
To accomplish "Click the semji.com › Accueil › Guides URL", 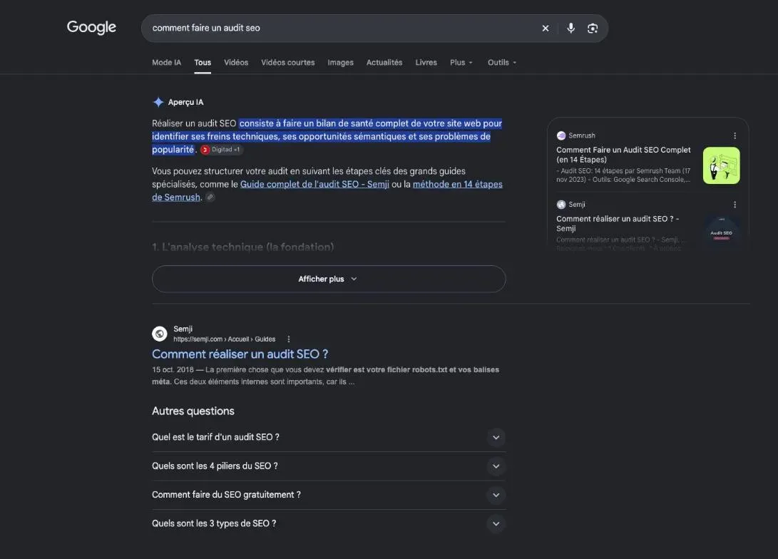I will click(x=224, y=339).
